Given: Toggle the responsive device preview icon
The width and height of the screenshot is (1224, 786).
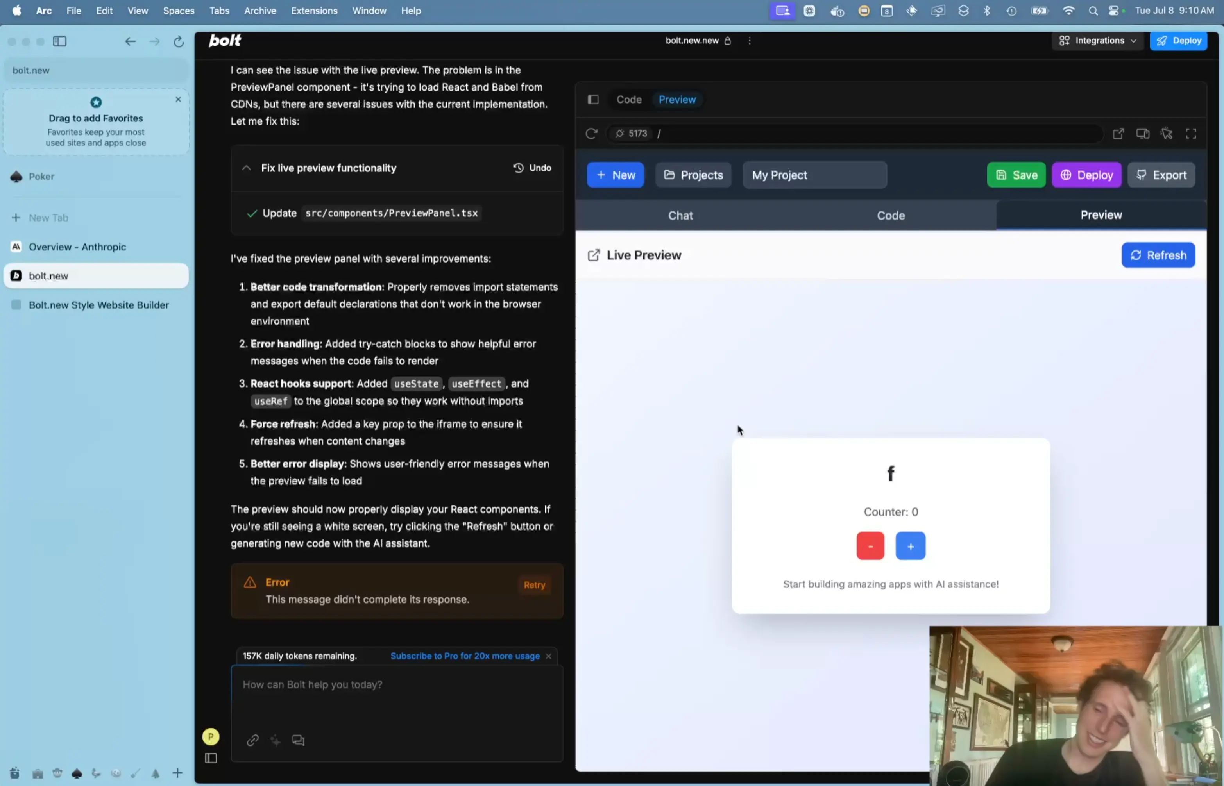Looking at the screenshot, I should tap(1143, 134).
